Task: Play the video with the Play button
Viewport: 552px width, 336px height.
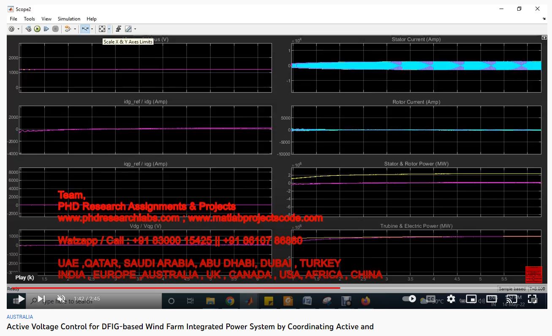Action: coord(21,299)
